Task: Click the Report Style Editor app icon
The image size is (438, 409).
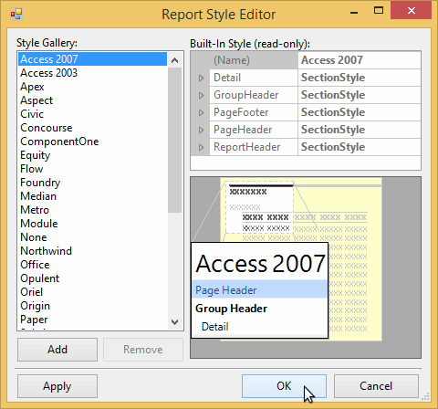Action: 16,14
